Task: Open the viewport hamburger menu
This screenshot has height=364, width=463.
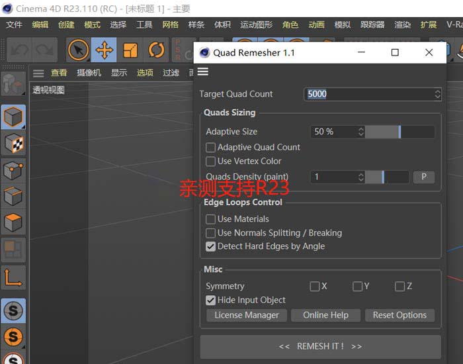Action: tap(38, 73)
